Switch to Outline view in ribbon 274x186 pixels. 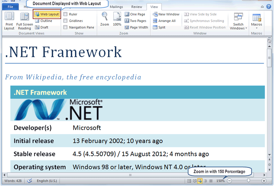44,21
